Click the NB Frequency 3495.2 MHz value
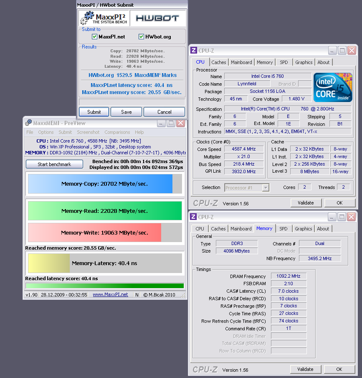 click(320, 258)
